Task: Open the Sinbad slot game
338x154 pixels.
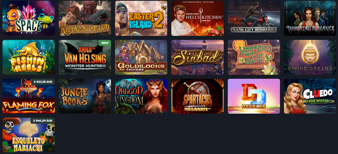Action: tap(198, 57)
